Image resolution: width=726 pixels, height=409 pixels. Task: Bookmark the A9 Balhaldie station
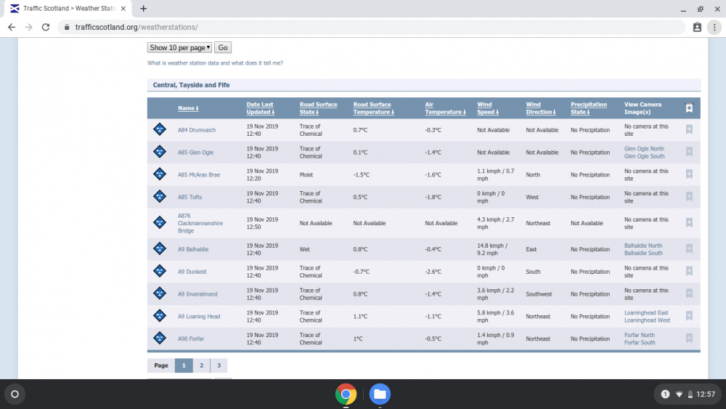click(x=689, y=248)
